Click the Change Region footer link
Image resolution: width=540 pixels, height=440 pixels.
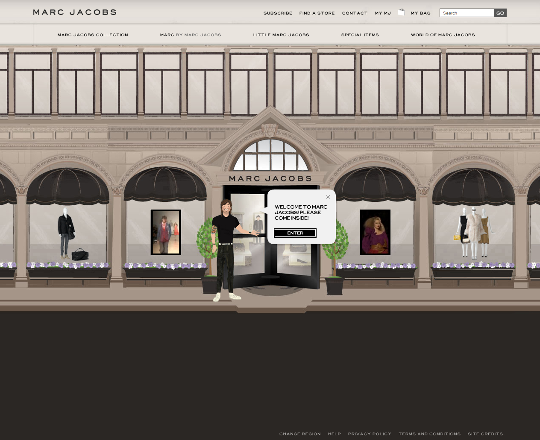pyautogui.click(x=300, y=434)
